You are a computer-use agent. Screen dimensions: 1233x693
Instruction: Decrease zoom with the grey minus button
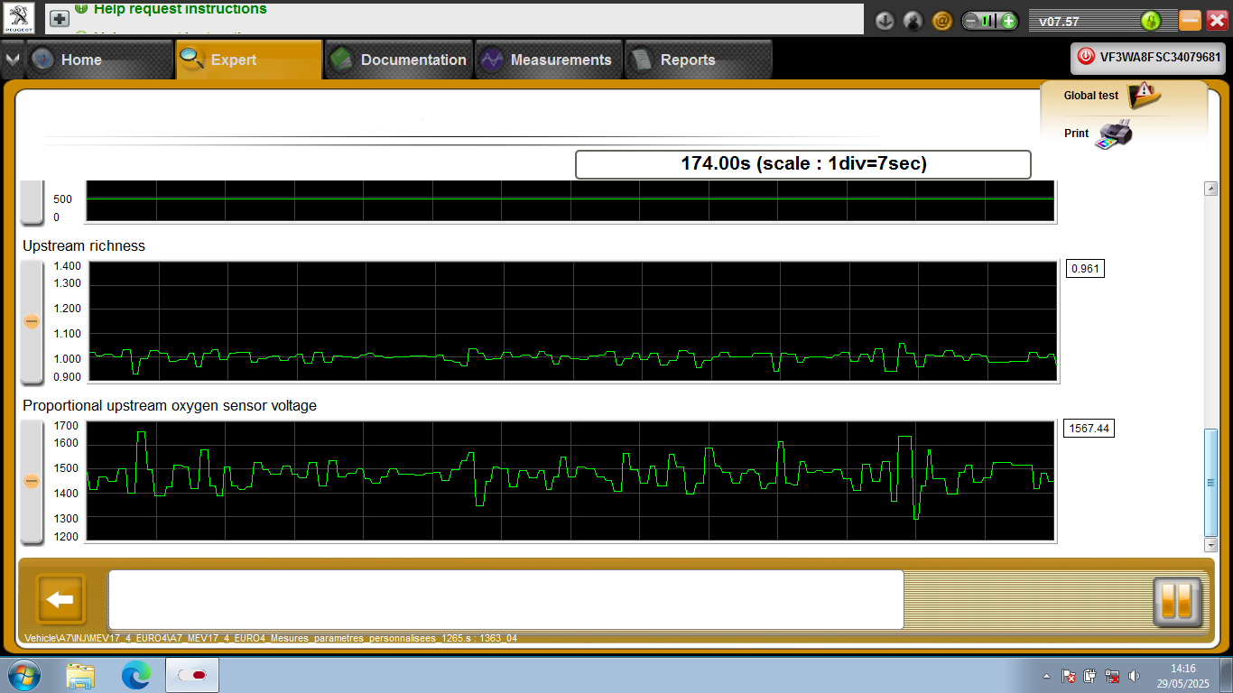tap(971, 21)
